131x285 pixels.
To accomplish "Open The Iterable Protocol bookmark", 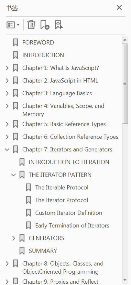I will (62, 188).
